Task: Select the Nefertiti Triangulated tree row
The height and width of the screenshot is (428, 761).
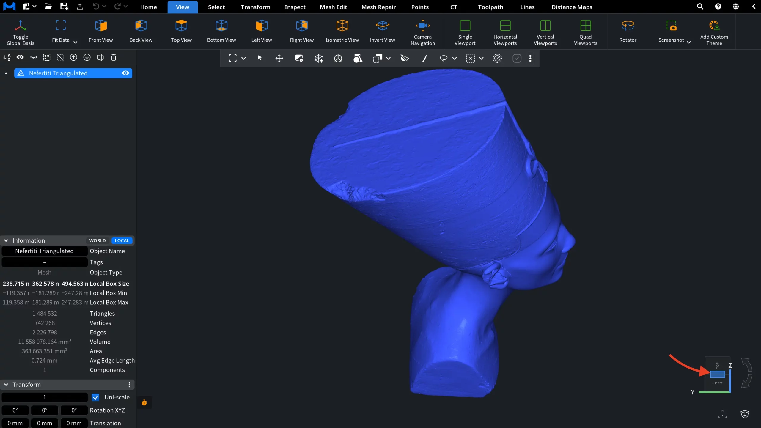Action: click(73, 73)
